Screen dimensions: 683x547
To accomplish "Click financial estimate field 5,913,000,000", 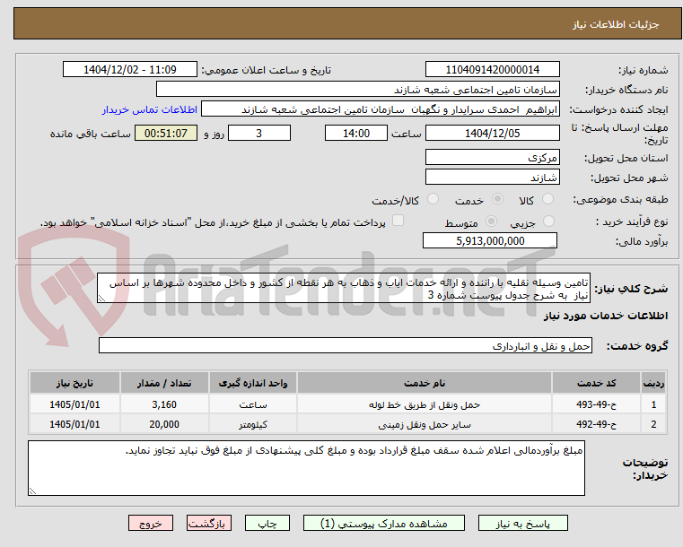I will coord(490,240).
